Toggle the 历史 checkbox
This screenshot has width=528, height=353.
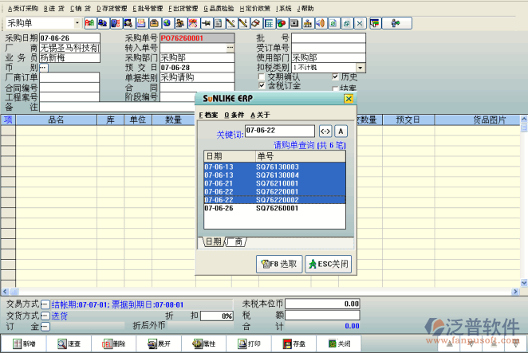pyautogui.click(x=335, y=77)
